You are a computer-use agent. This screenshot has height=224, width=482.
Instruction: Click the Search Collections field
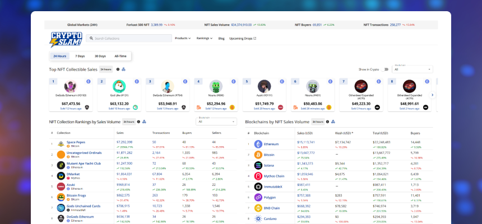click(131, 39)
